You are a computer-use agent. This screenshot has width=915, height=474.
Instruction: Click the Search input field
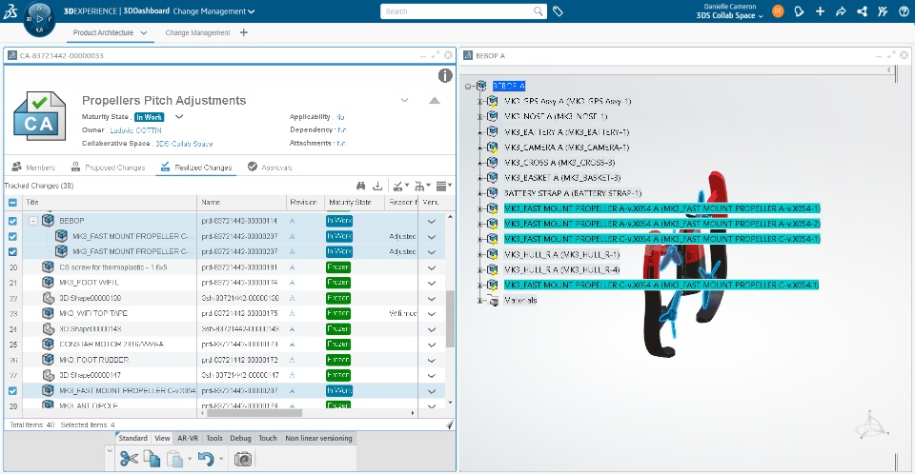(458, 11)
